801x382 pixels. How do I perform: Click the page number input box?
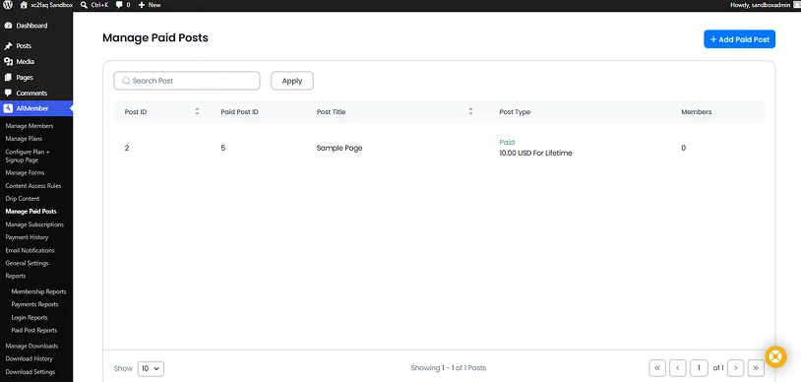pyautogui.click(x=699, y=367)
